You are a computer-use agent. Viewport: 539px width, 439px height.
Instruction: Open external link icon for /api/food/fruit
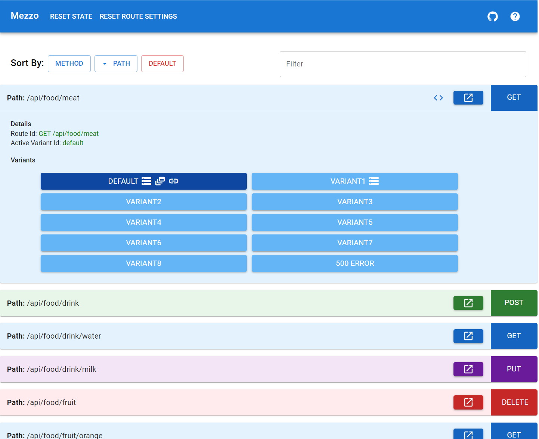pyautogui.click(x=468, y=402)
